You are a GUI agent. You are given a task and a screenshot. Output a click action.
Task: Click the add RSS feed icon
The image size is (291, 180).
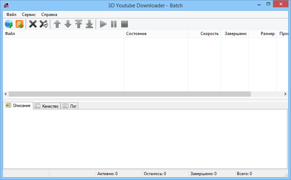(20, 24)
